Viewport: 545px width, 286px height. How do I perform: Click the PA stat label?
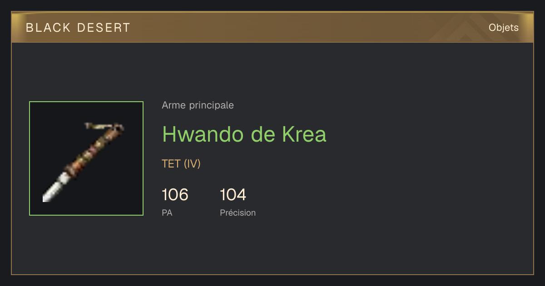(x=167, y=212)
